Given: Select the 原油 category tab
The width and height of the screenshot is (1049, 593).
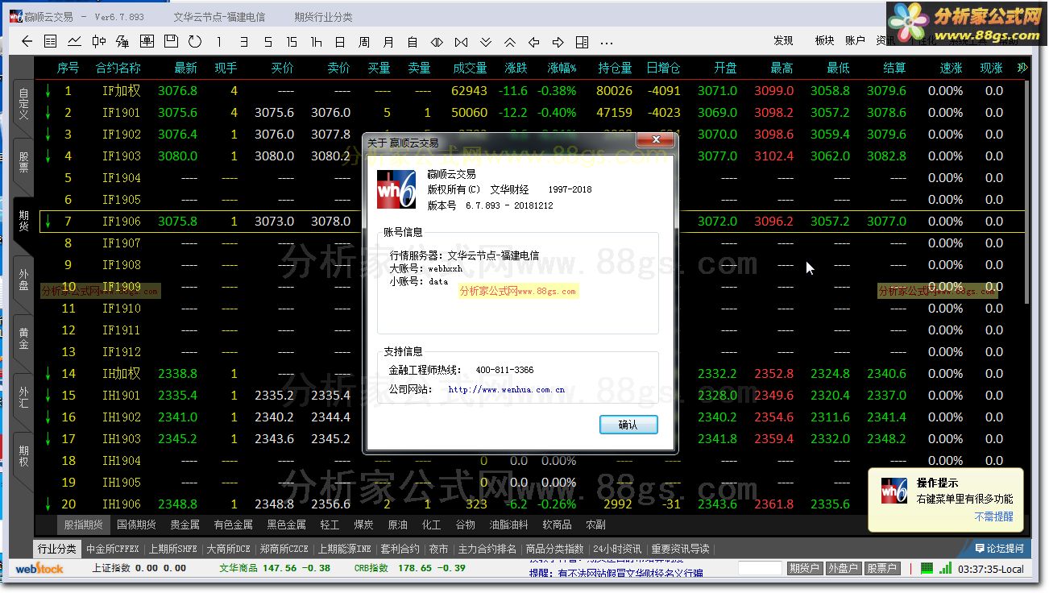Looking at the screenshot, I should [397, 525].
